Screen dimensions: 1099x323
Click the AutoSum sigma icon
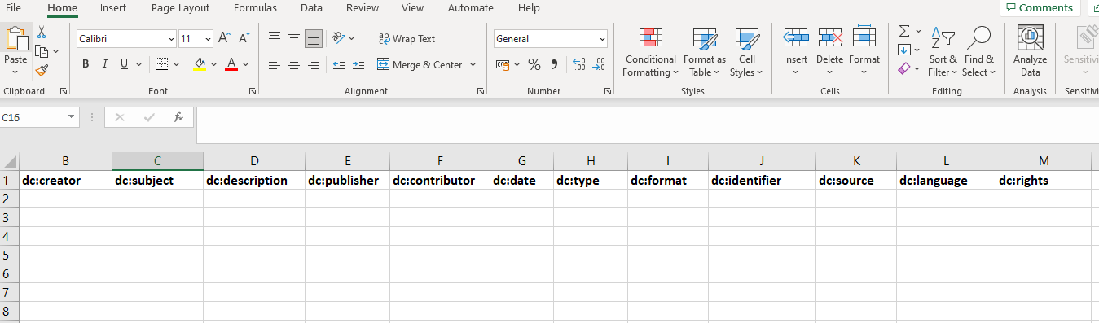click(x=904, y=31)
